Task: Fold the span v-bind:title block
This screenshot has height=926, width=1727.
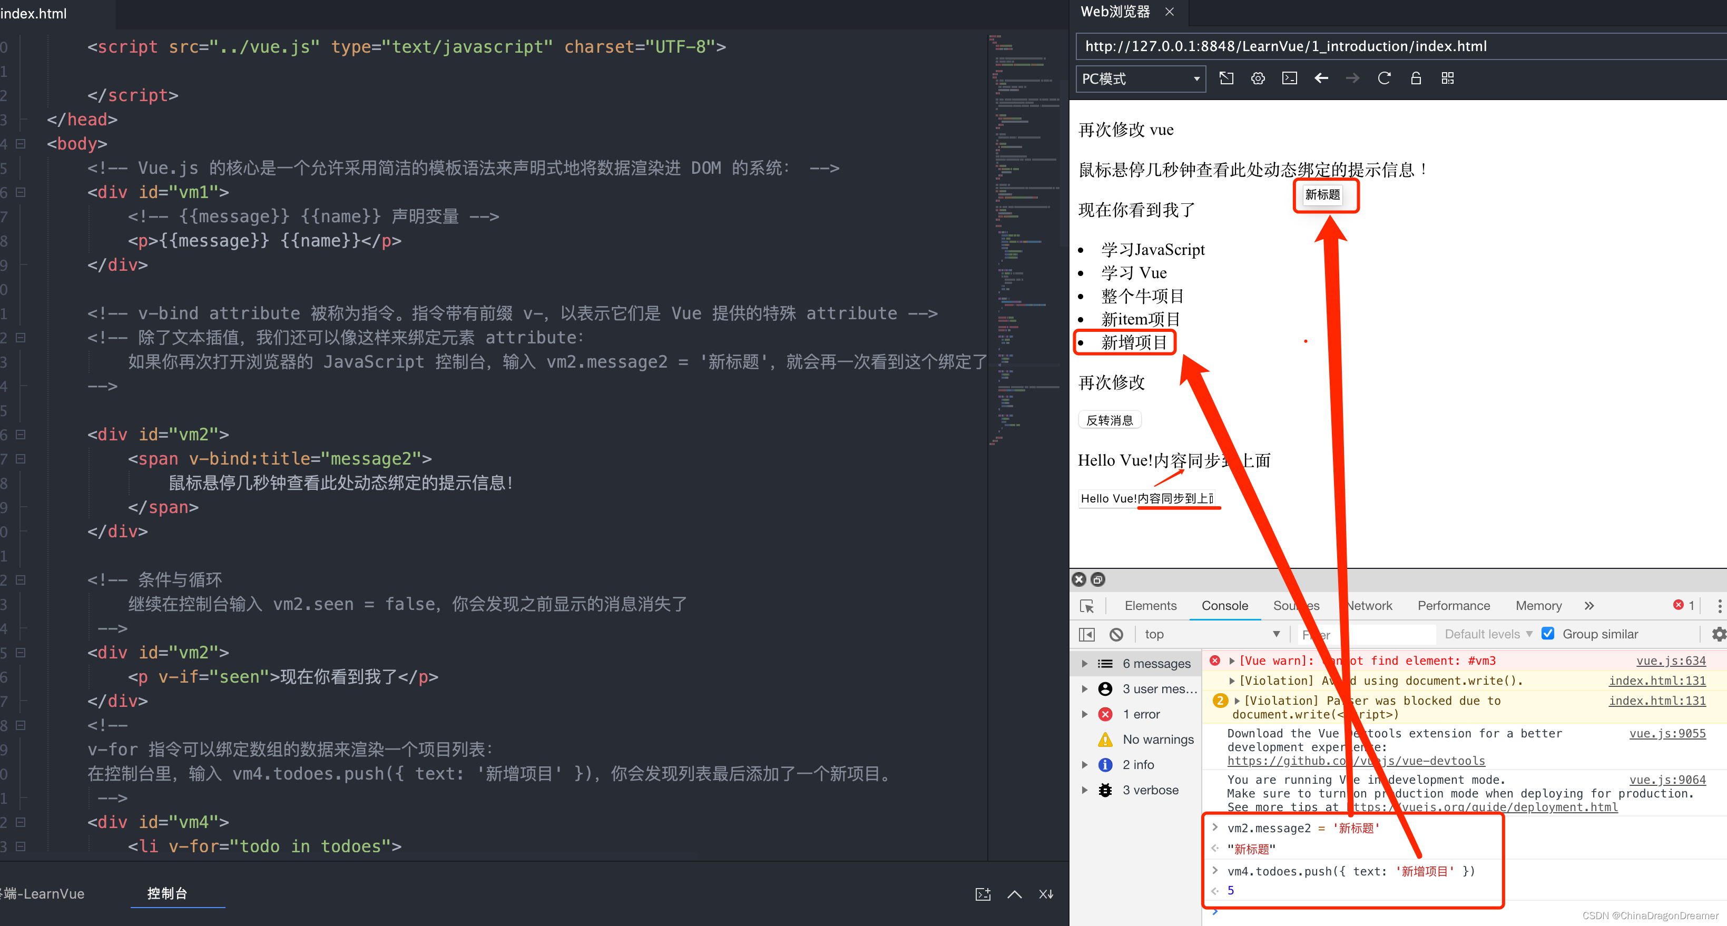Action: click(x=21, y=459)
